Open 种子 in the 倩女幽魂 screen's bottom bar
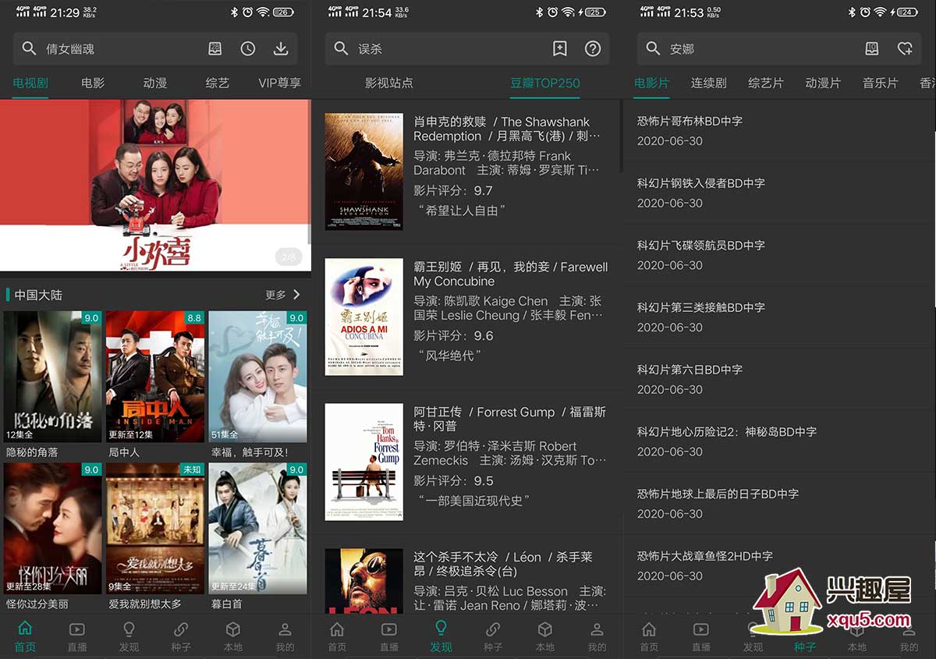 181,636
